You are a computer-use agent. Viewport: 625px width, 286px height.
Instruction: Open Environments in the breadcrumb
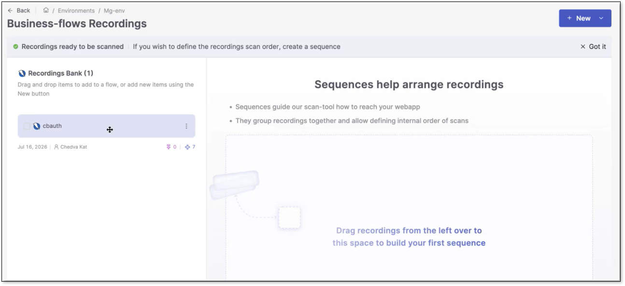pyautogui.click(x=76, y=11)
